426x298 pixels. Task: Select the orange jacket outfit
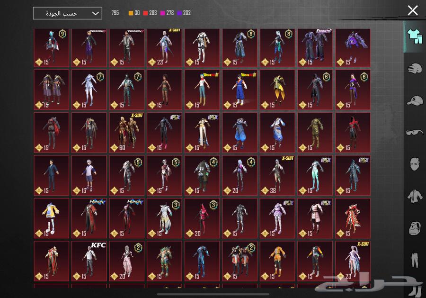[277, 261]
